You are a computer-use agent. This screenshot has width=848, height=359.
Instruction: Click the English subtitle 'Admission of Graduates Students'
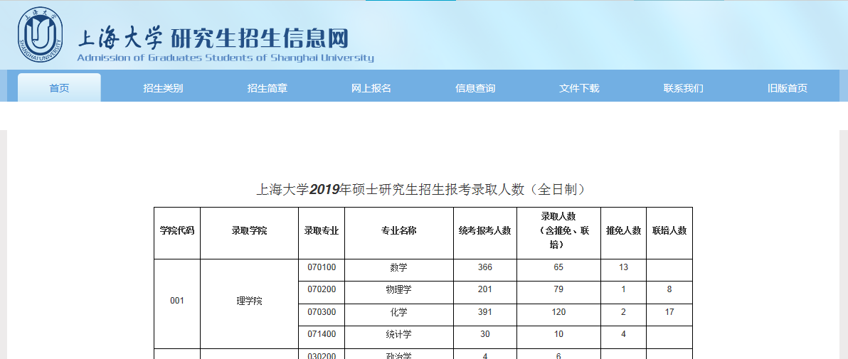pyautogui.click(x=225, y=58)
